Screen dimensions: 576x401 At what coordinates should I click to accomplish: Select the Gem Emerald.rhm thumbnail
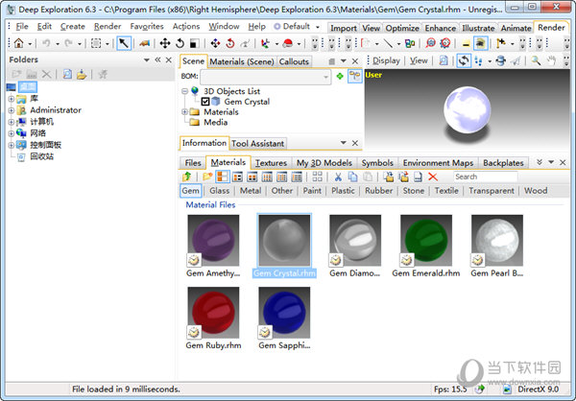click(426, 240)
